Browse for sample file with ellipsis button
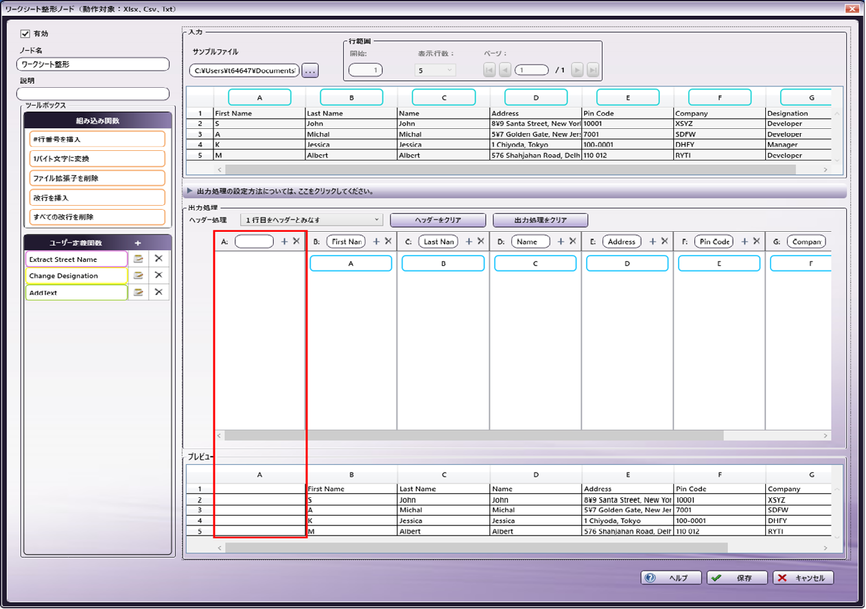The image size is (866, 609). pyautogui.click(x=310, y=70)
